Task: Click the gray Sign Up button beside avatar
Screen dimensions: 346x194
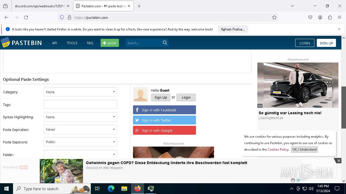Action: coord(161,97)
